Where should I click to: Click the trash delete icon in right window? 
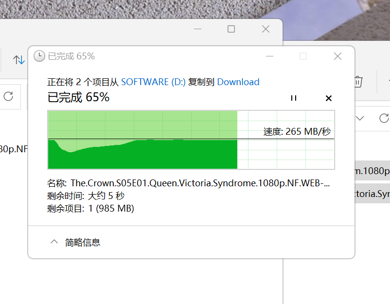pyautogui.click(x=358, y=81)
